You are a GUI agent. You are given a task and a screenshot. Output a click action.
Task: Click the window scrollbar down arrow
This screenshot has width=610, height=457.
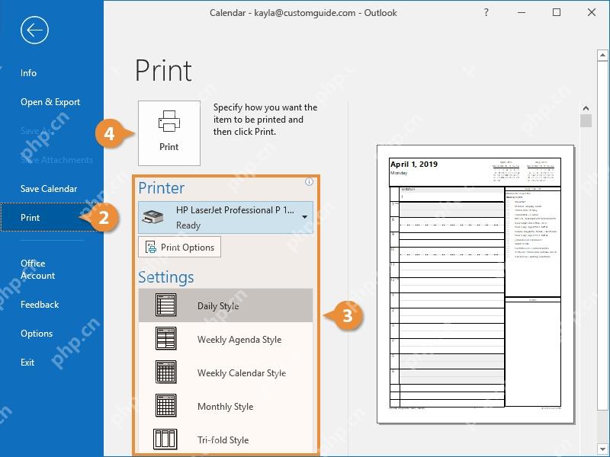coord(602,449)
